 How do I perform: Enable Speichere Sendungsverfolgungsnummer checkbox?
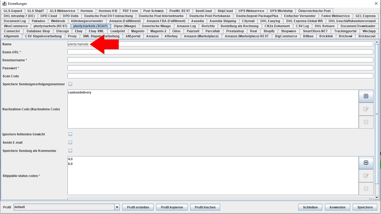[x=70, y=84]
